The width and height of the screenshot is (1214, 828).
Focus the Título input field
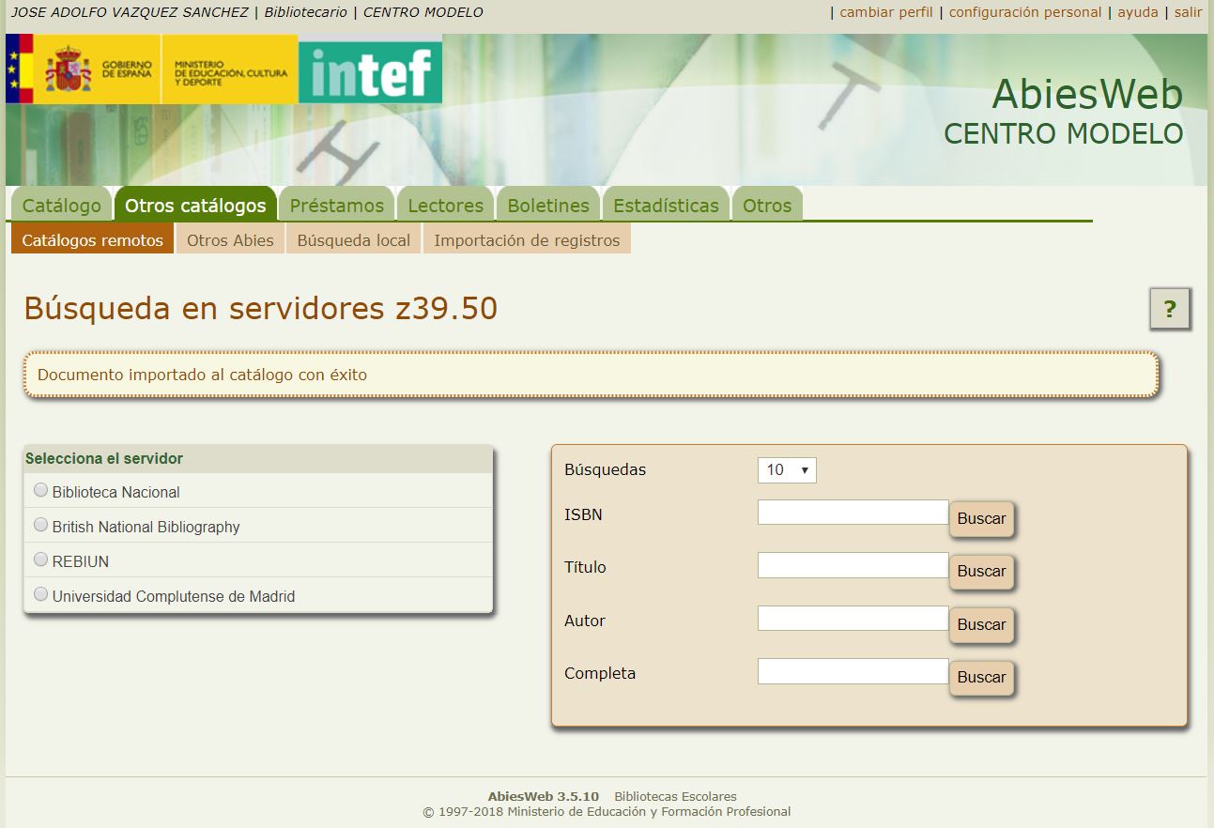(853, 565)
